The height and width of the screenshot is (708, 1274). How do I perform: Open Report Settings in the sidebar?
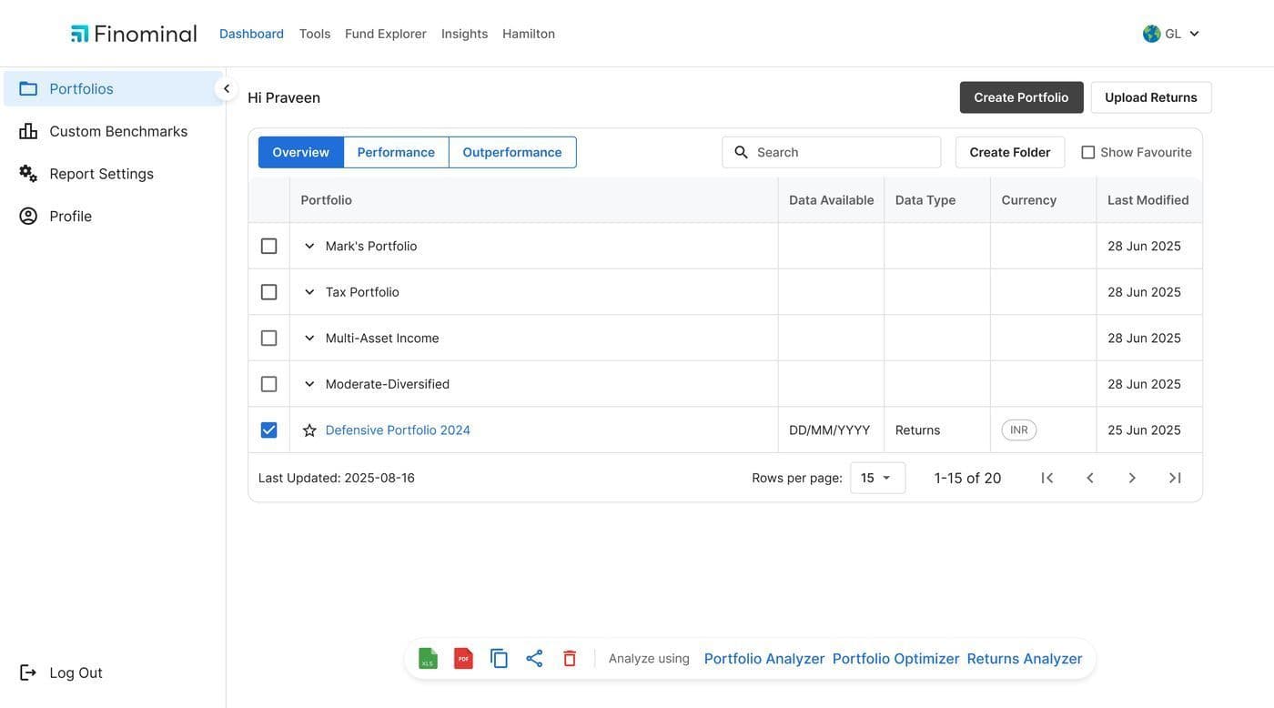(113, 173)
